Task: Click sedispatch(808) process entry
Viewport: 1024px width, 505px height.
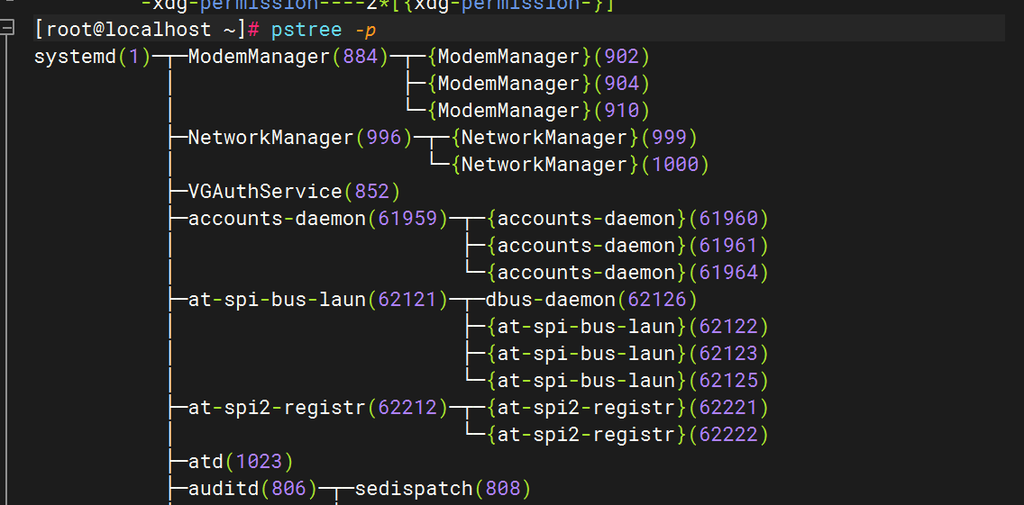Action: pyautogui.click(x=443, y=489)
